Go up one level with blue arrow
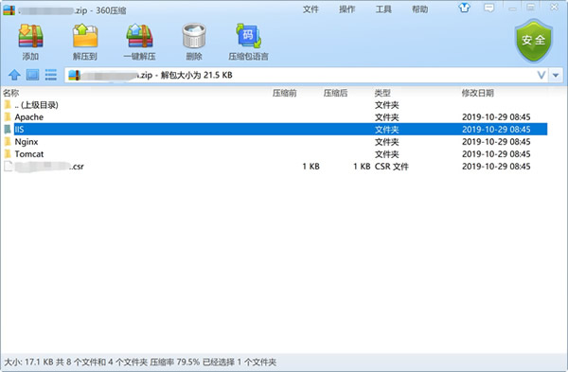568x372 pixels. [x=14, y=75]
